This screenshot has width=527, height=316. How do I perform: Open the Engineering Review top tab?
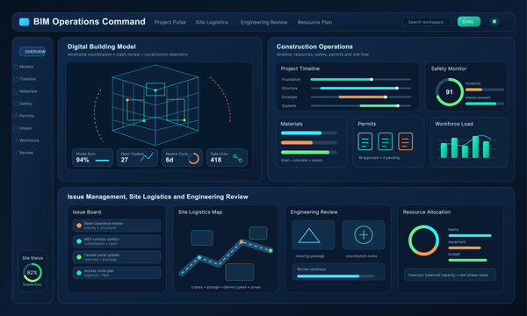pyautogui.click(x=263, y=22)
